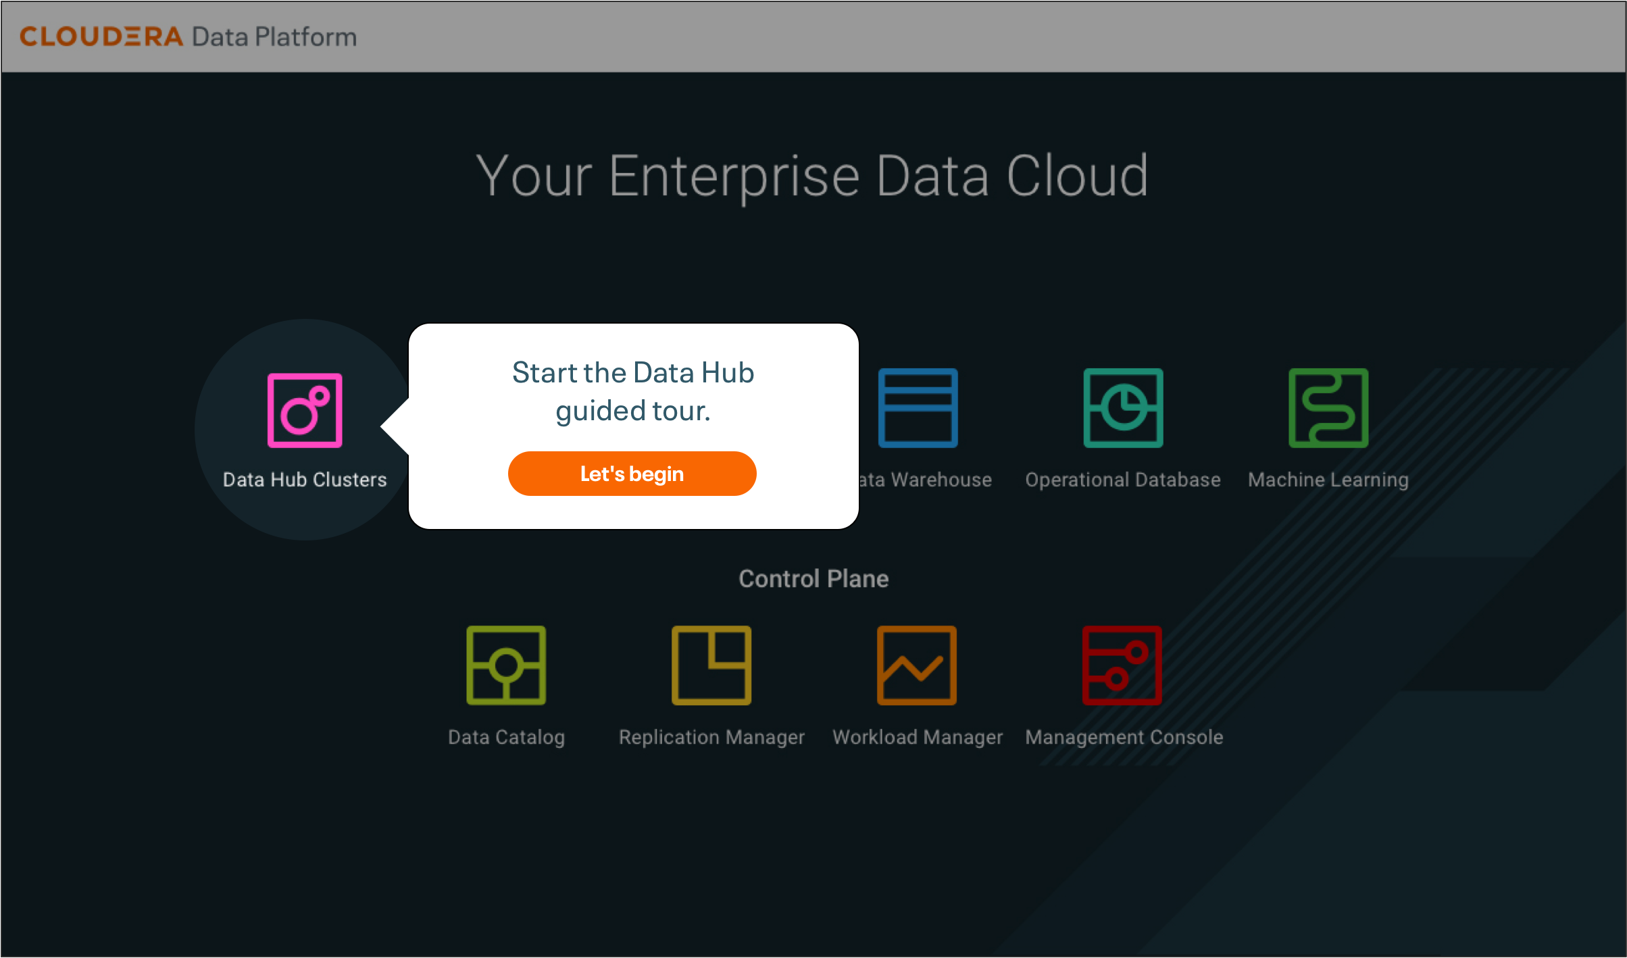
Task: Click the Data Hub Clusters label
Action: coord(305,480)
